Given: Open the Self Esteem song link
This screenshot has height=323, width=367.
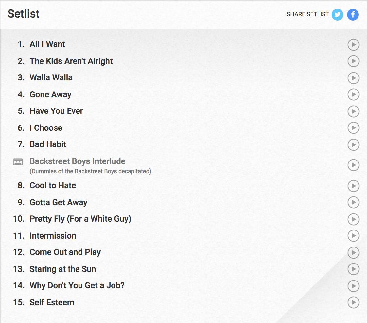Looking at the screenshot, I should pyautogui.click(x=52, y=302).
